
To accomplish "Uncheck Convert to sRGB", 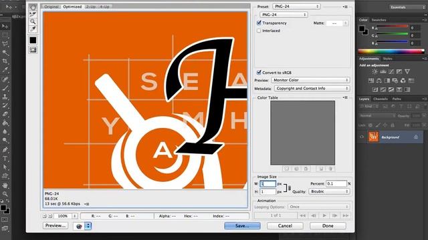I will pos(259,73).
